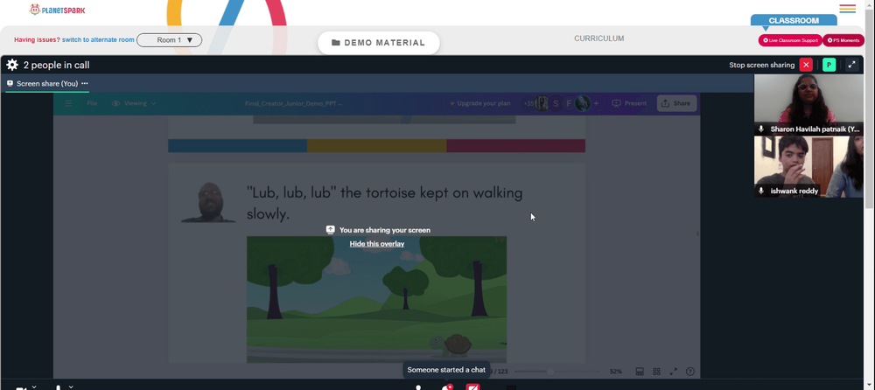Click the tortoise forest illustration

point(376,299)
